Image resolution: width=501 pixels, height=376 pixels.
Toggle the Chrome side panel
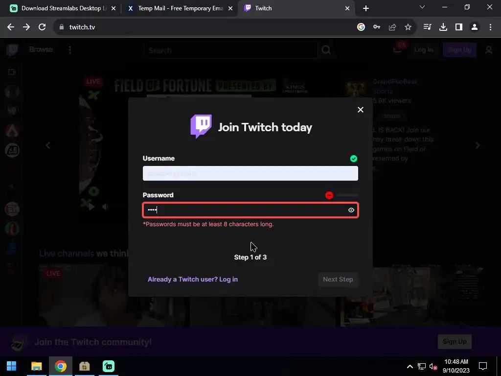[x=459, y=27]
